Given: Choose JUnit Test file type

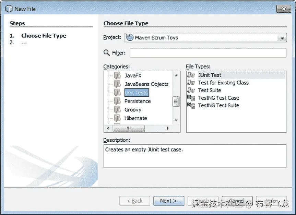Looking at the screenshot, I should 236,75.
